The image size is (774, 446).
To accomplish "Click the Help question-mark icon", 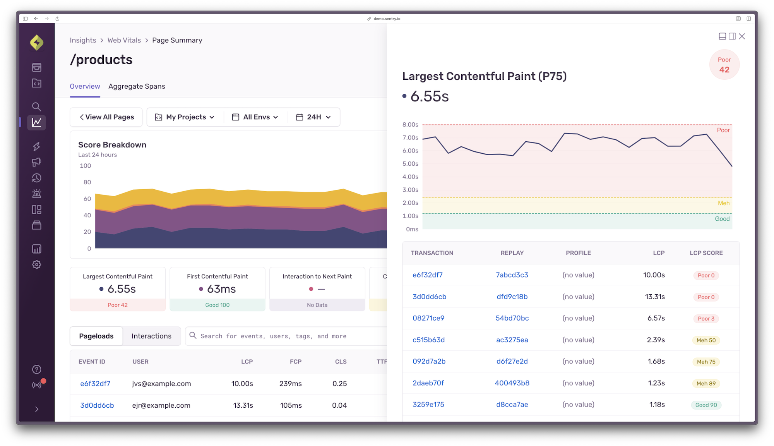I will 37,369.
